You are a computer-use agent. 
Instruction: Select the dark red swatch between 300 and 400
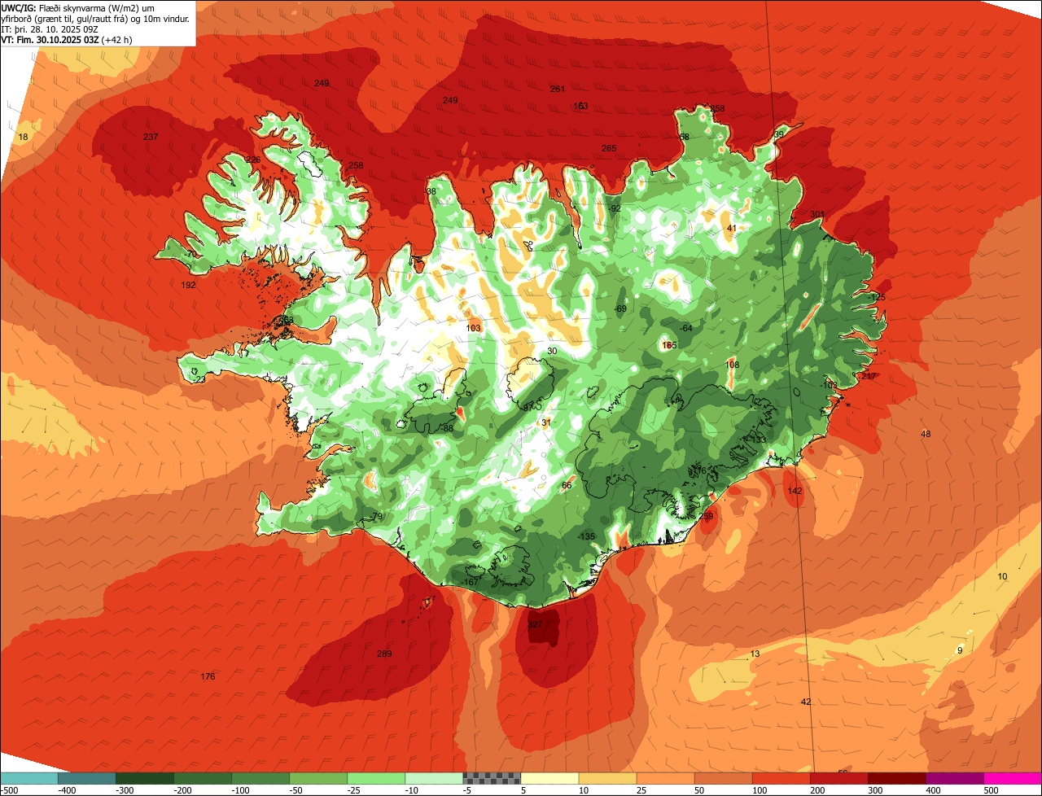pos(896,778)
